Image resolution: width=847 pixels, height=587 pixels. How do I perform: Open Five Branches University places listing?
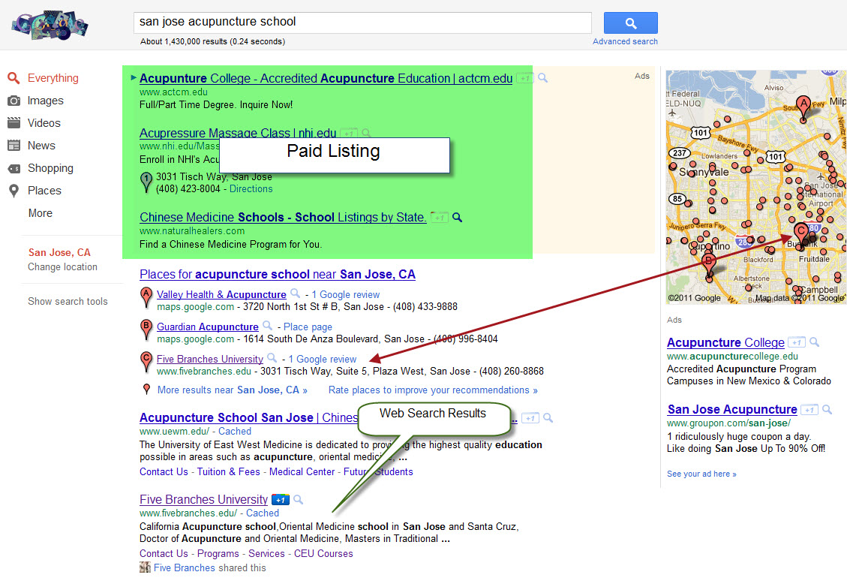point(209,359)
